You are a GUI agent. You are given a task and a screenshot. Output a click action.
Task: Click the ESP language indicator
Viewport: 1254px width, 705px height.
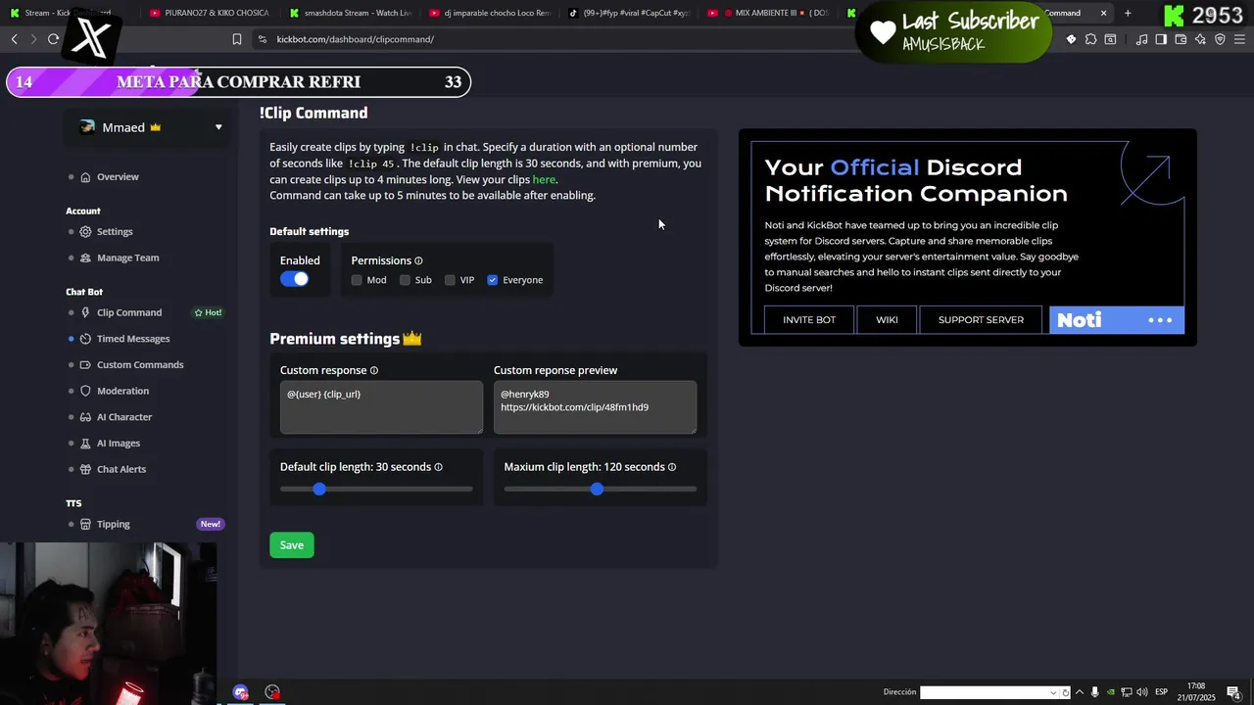[1161, 692]
